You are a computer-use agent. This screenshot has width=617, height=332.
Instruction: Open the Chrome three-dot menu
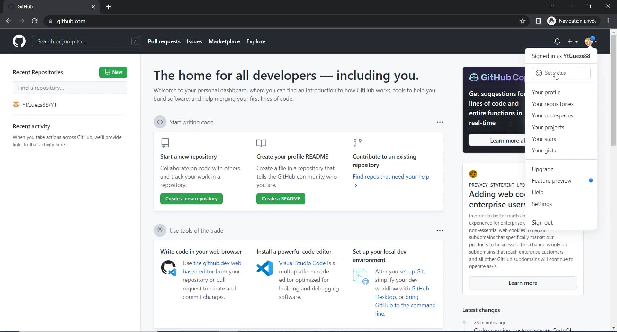pos(608,21)
